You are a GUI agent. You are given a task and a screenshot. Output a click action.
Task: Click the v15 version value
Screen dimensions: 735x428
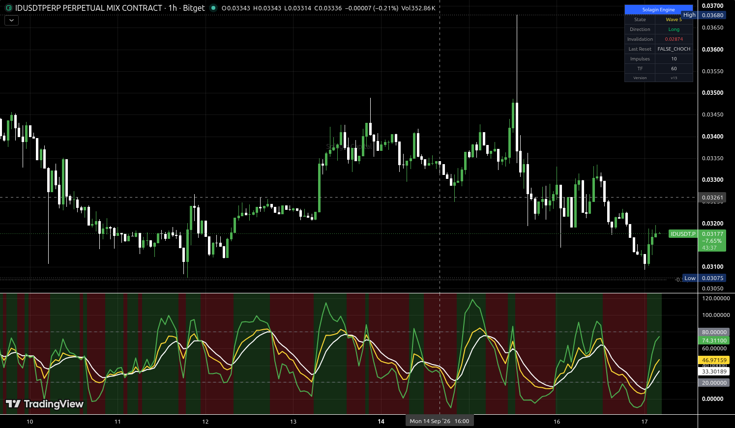click(674, 78)
